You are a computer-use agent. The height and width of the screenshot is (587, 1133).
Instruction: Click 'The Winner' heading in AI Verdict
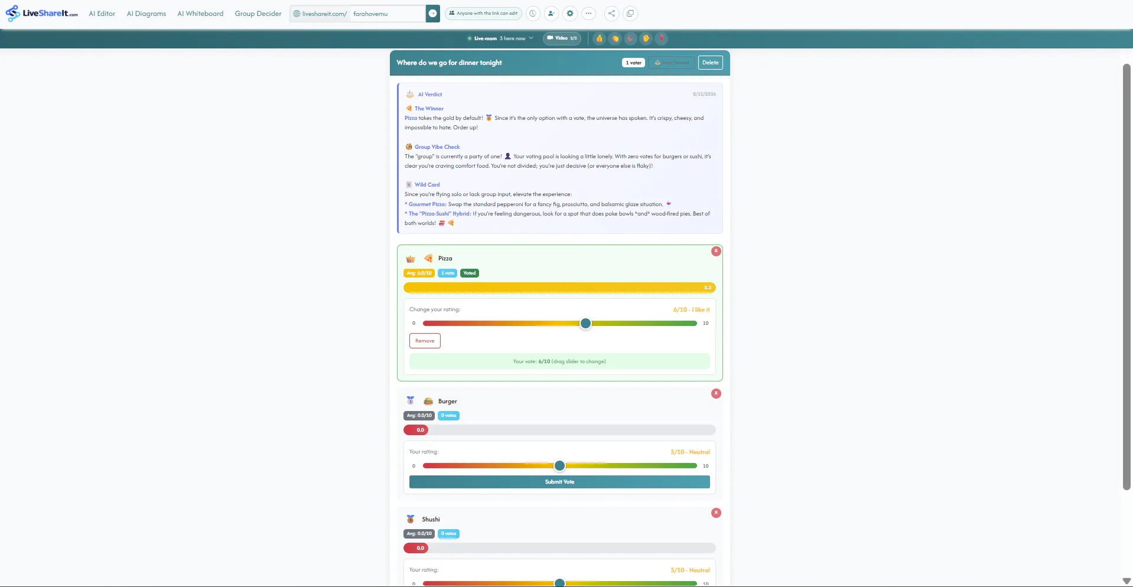click(429, 109)
